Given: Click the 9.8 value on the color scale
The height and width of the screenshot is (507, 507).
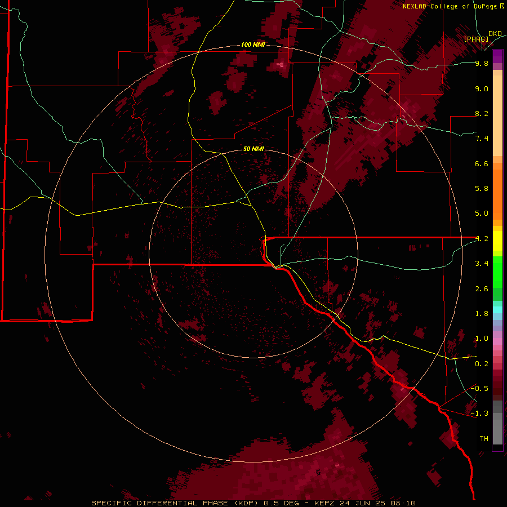Looking at the screenshot, I should [482, 63].
